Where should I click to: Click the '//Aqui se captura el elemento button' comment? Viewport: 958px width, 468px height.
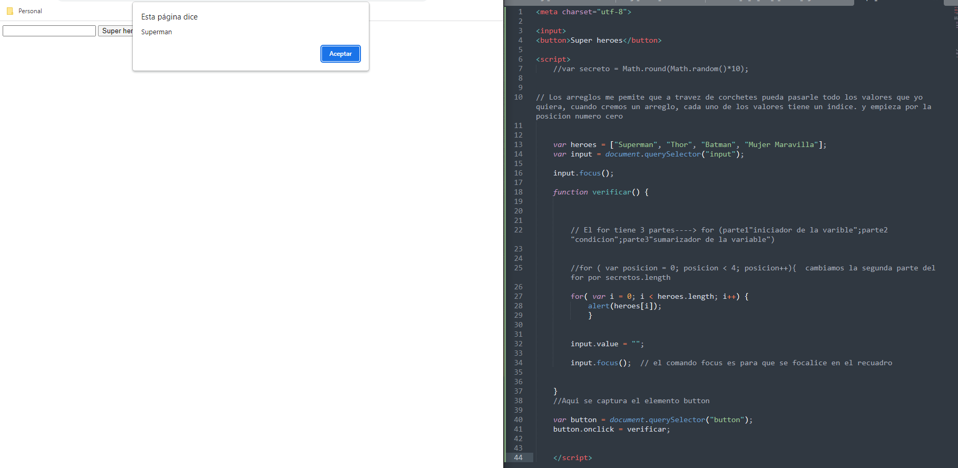[x=631, y=401]
